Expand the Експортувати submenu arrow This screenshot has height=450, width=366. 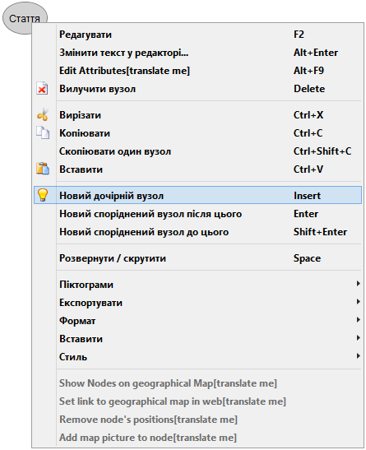pos(358,302)
